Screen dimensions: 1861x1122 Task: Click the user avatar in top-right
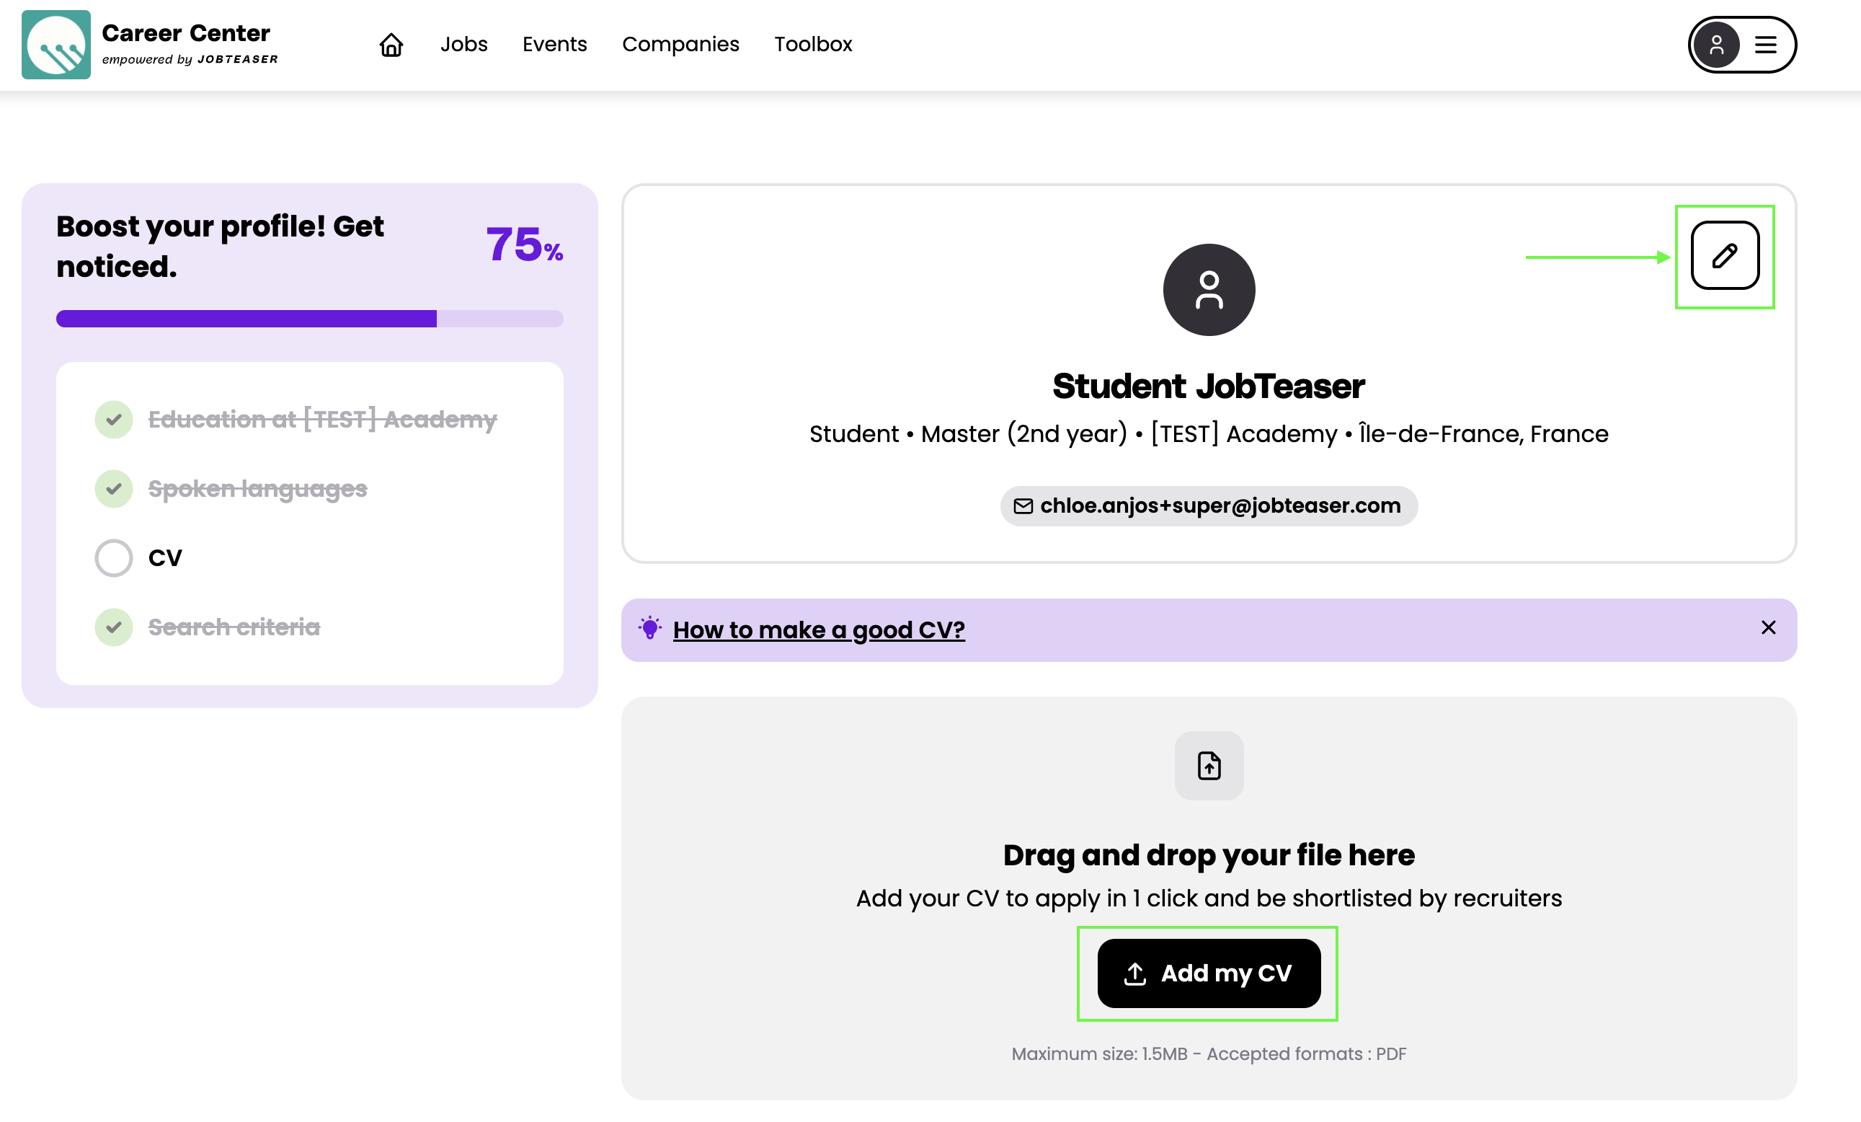pos(1716,45)
